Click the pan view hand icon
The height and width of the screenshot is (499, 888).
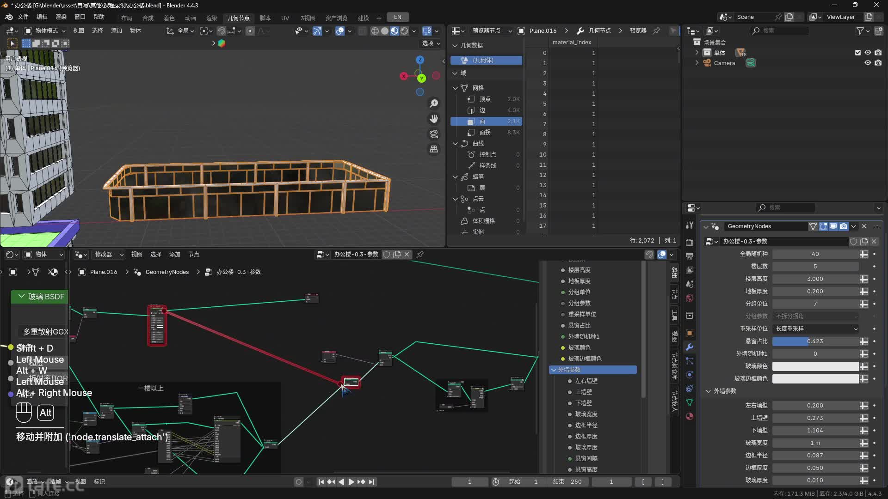tap(434, 119)
